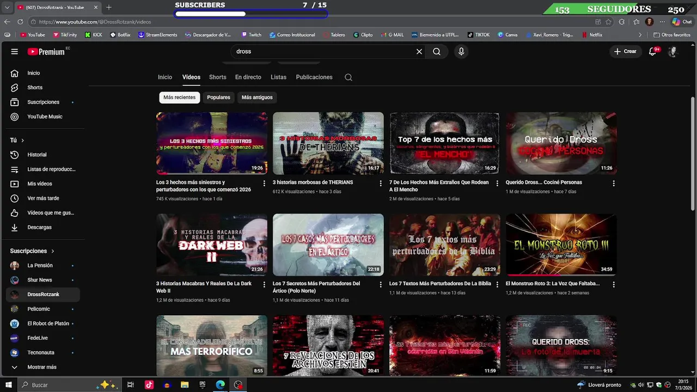Reload the page in browser toolbar
The height and width of the screenshot is (392, 697).
[20, 22]
